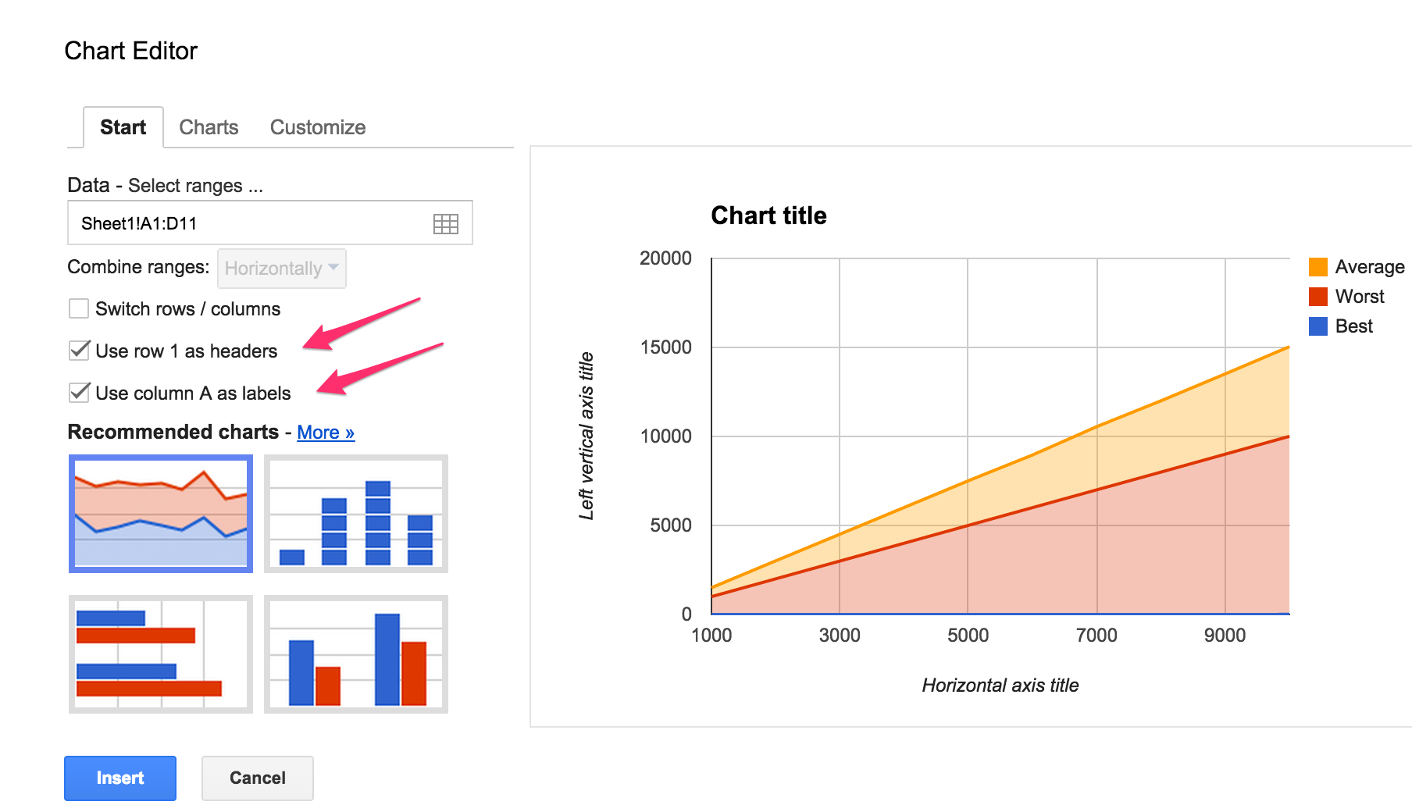The image size is (1412, 812).
Task: Click the blue Best legend swatch
Action: click(x=1318, y=326)
